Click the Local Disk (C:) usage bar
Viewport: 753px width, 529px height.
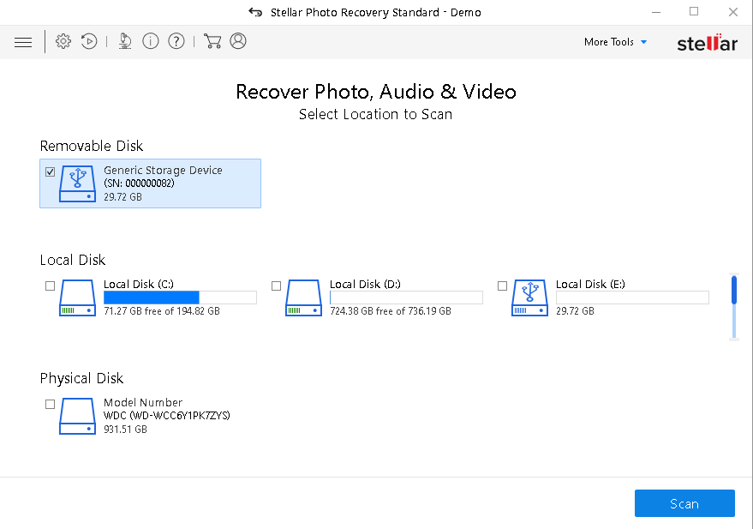point(180,298)
